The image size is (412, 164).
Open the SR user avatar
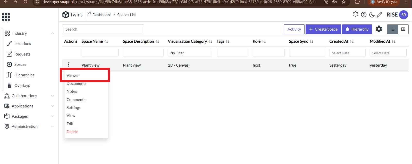point(403,15)
